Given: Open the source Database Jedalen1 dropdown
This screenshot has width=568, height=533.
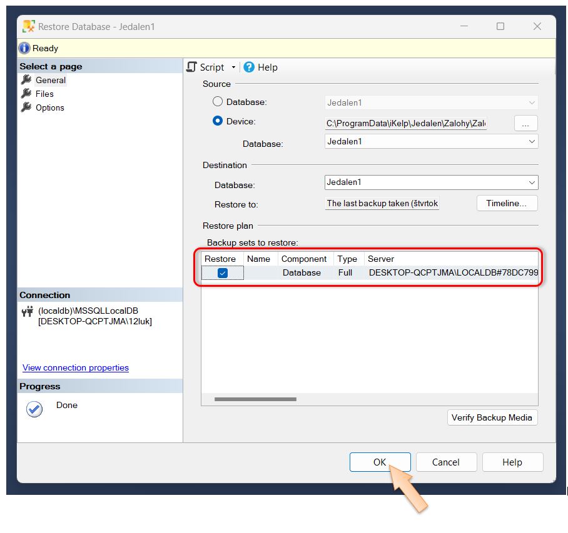Looking at the screenshot, I should pyautogui.click(x=532, y=142).
